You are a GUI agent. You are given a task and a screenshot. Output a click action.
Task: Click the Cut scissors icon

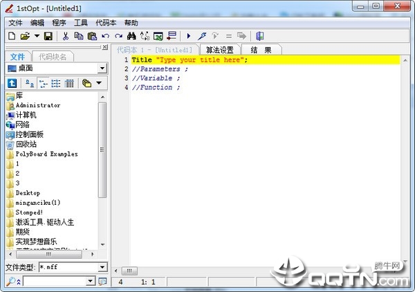(x=66, y=36)
